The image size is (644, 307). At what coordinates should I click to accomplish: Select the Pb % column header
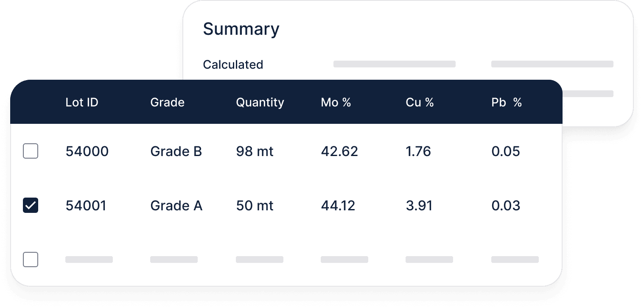(x=506, y=103)
